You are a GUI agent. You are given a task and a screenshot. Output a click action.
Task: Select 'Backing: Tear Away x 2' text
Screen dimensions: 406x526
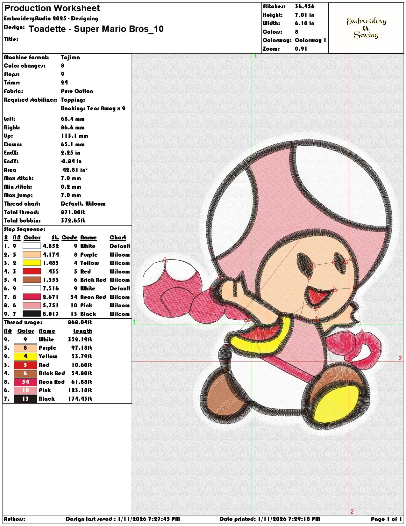coord(93,108)
